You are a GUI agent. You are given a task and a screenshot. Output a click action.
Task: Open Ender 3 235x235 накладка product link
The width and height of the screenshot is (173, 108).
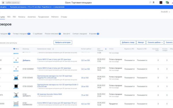(58, 86)
